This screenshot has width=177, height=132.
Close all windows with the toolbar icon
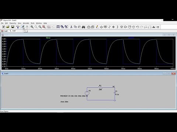click(x=66, y=27)
